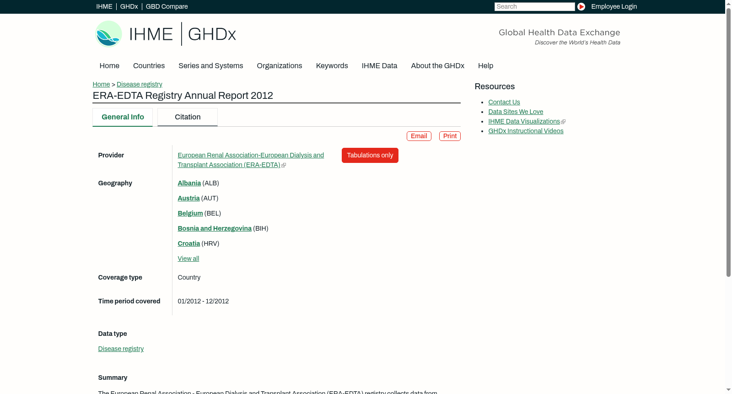
Task: Click the 'Time period covered' label
Action: click(x=129, y=301)
